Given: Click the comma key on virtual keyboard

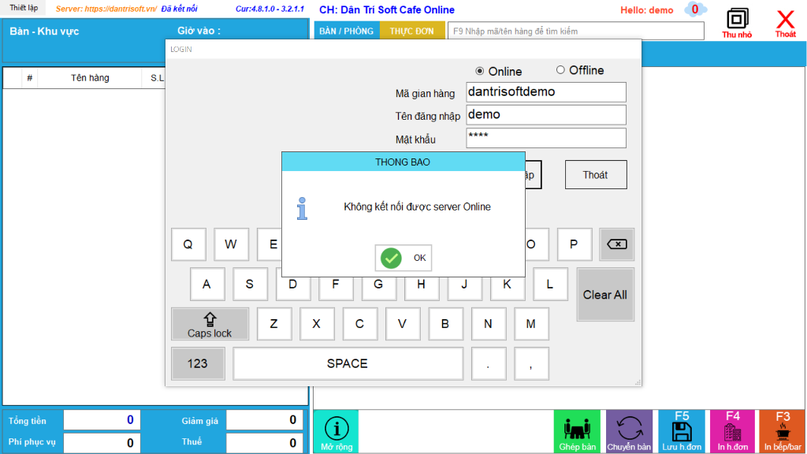Looking at the screenshot, I should 531,363.
